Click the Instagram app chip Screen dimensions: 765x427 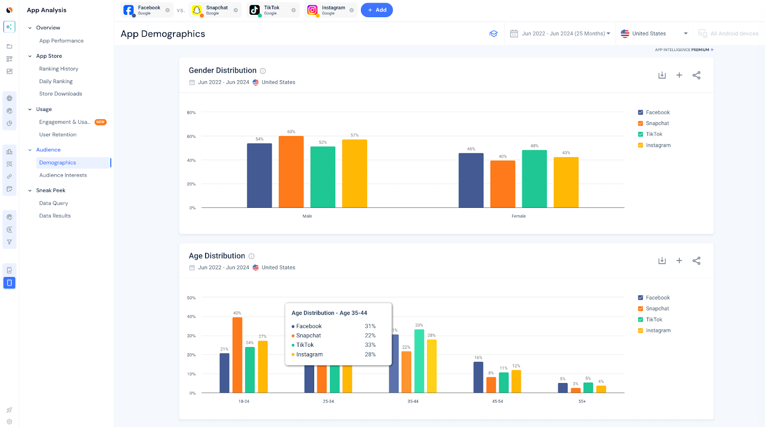click(331, 10)
